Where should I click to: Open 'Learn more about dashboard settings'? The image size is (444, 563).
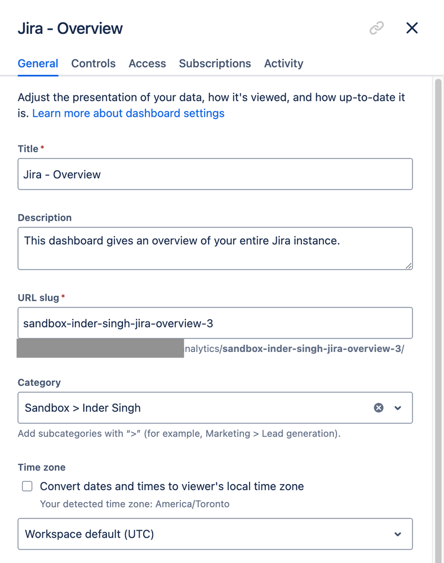(x=128, y=113)
